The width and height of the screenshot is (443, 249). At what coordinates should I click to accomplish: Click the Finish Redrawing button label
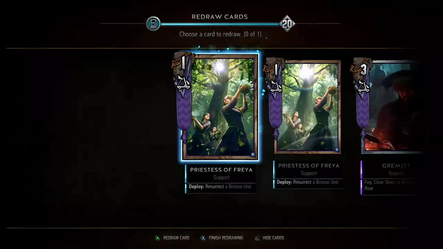[226, 238]
